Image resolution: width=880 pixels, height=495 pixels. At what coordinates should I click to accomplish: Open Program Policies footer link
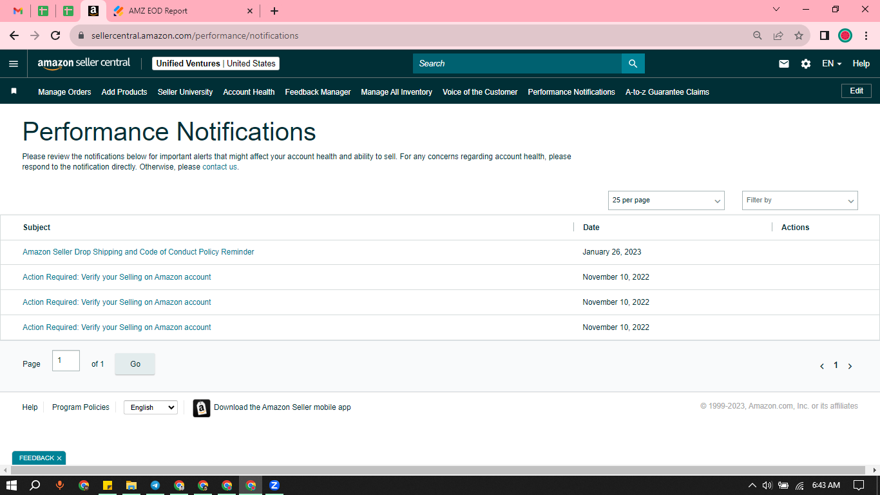[x=81, y=407]
